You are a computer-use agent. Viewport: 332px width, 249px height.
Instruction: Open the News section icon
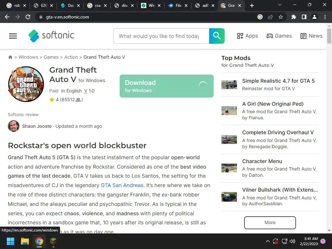303,36
